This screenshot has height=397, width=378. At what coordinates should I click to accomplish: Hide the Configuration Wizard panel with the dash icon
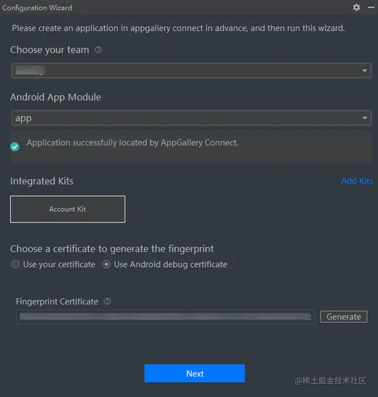click(370, 7)
